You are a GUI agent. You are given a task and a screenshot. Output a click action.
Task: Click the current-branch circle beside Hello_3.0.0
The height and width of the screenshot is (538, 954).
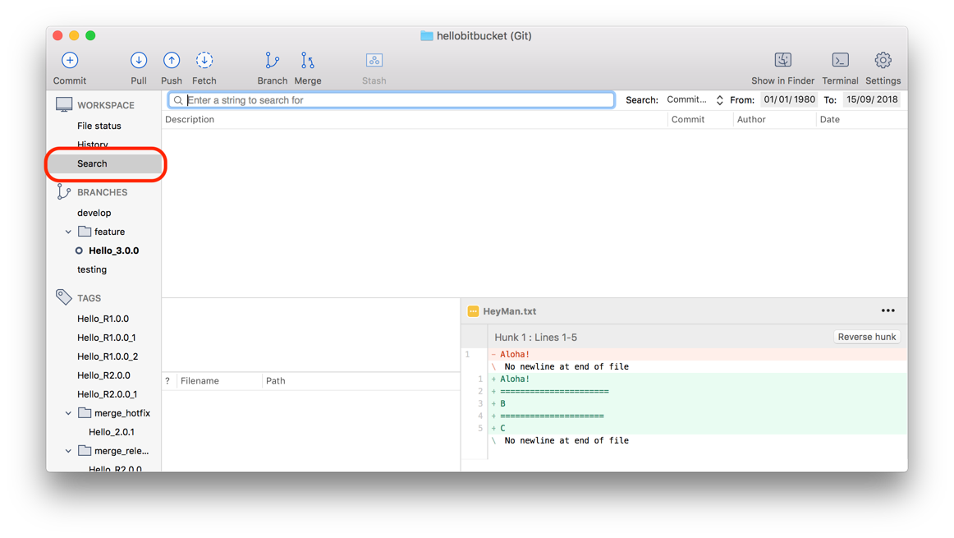[x=79, y=251]
